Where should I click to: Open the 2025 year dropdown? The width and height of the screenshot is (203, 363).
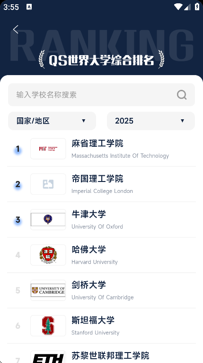coord(151,121)
